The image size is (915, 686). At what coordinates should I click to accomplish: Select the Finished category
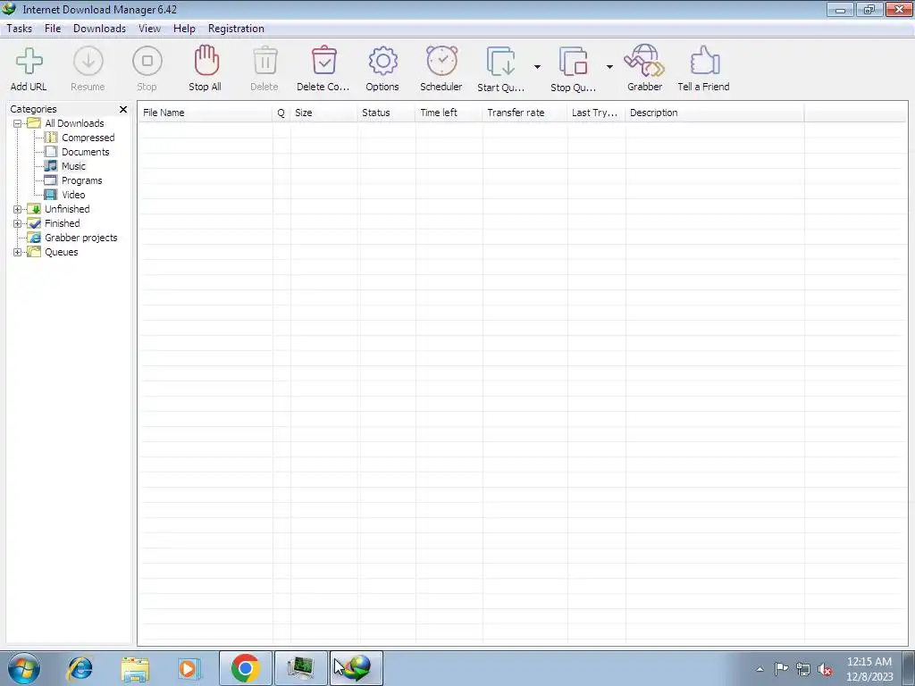pos(63,223)
